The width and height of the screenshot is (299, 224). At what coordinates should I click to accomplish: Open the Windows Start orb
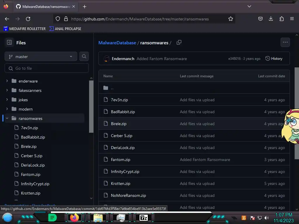pos(7,218)
